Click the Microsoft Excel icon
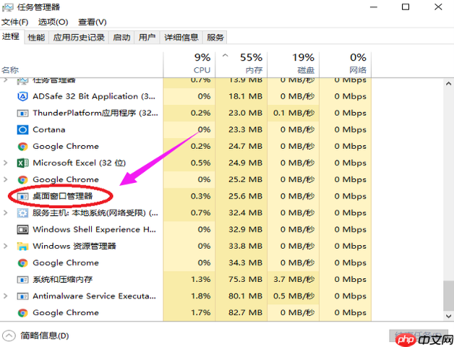The image size is (454, 347). (22, 163)
